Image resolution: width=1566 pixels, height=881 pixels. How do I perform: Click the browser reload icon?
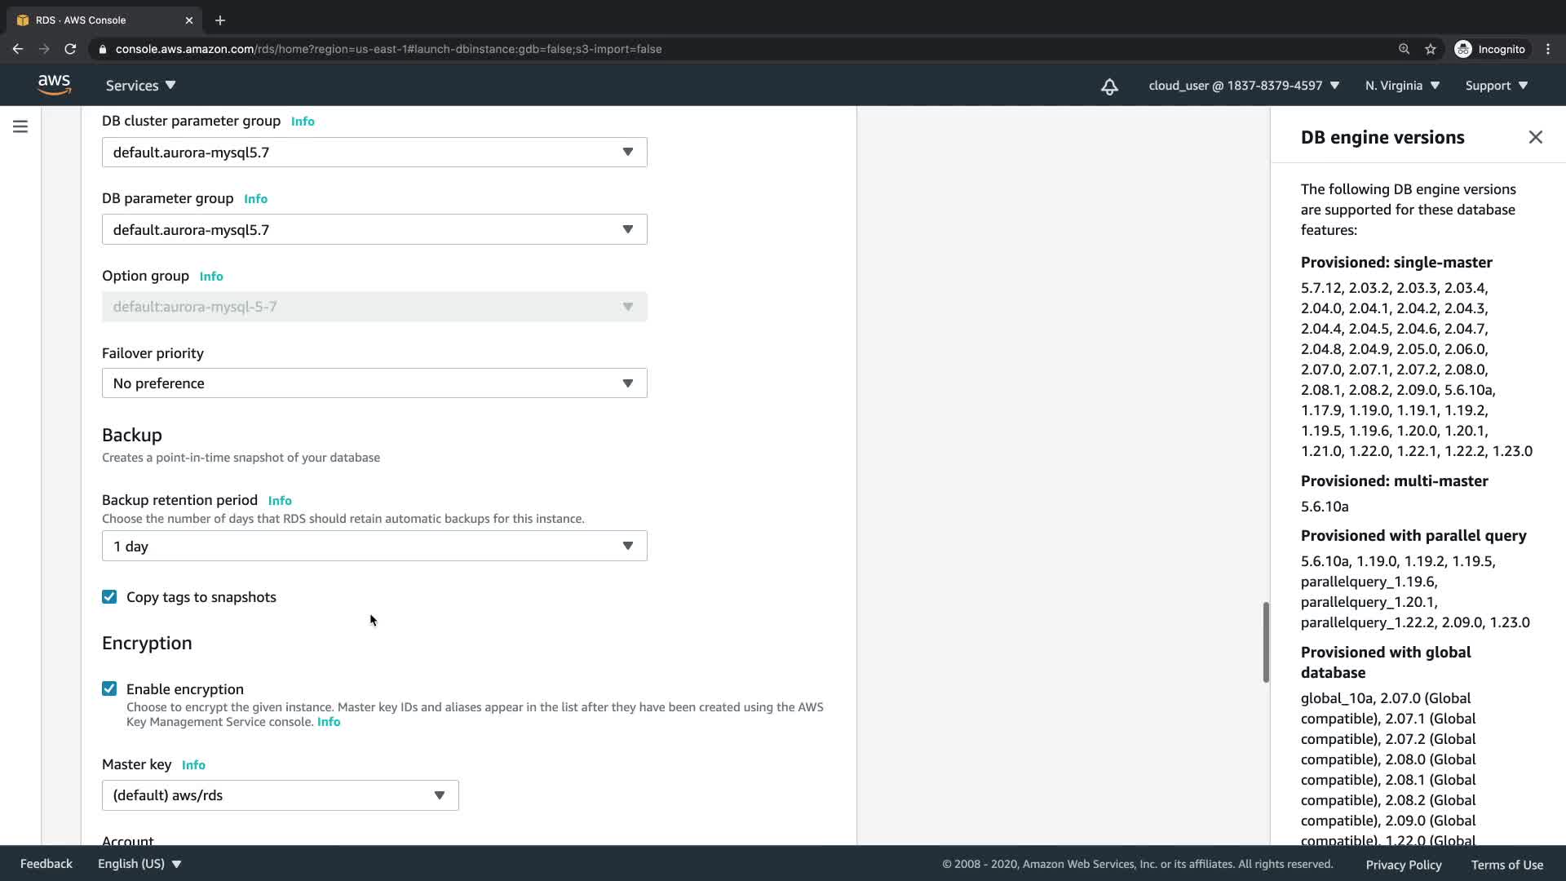(70, 49)
